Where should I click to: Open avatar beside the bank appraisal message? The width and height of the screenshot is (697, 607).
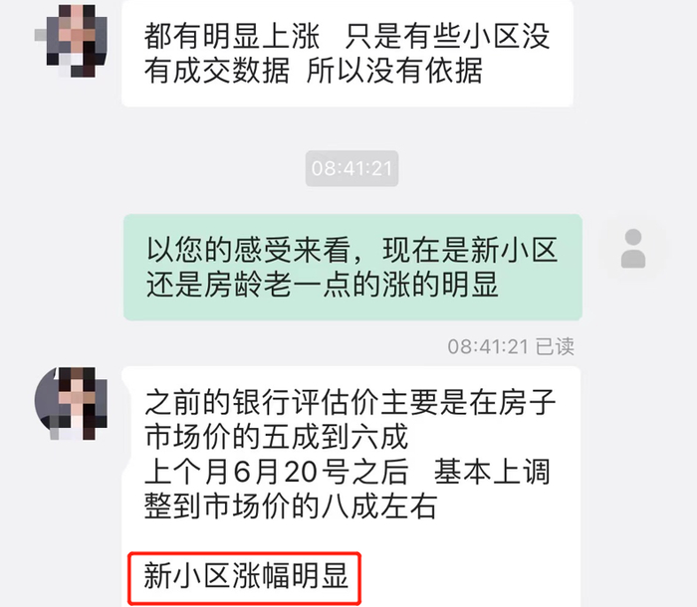pos(71,403)
